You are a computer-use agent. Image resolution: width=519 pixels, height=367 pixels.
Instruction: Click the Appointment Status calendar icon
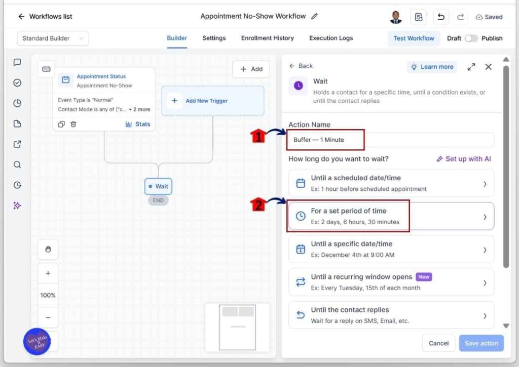(66, 79)
